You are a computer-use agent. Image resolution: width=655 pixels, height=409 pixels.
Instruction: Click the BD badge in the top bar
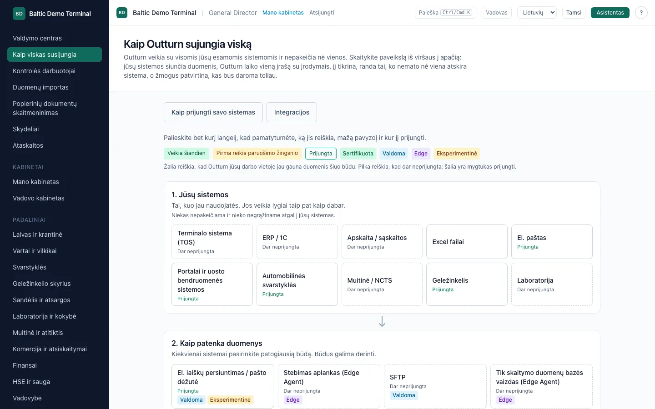pos(122,13)
